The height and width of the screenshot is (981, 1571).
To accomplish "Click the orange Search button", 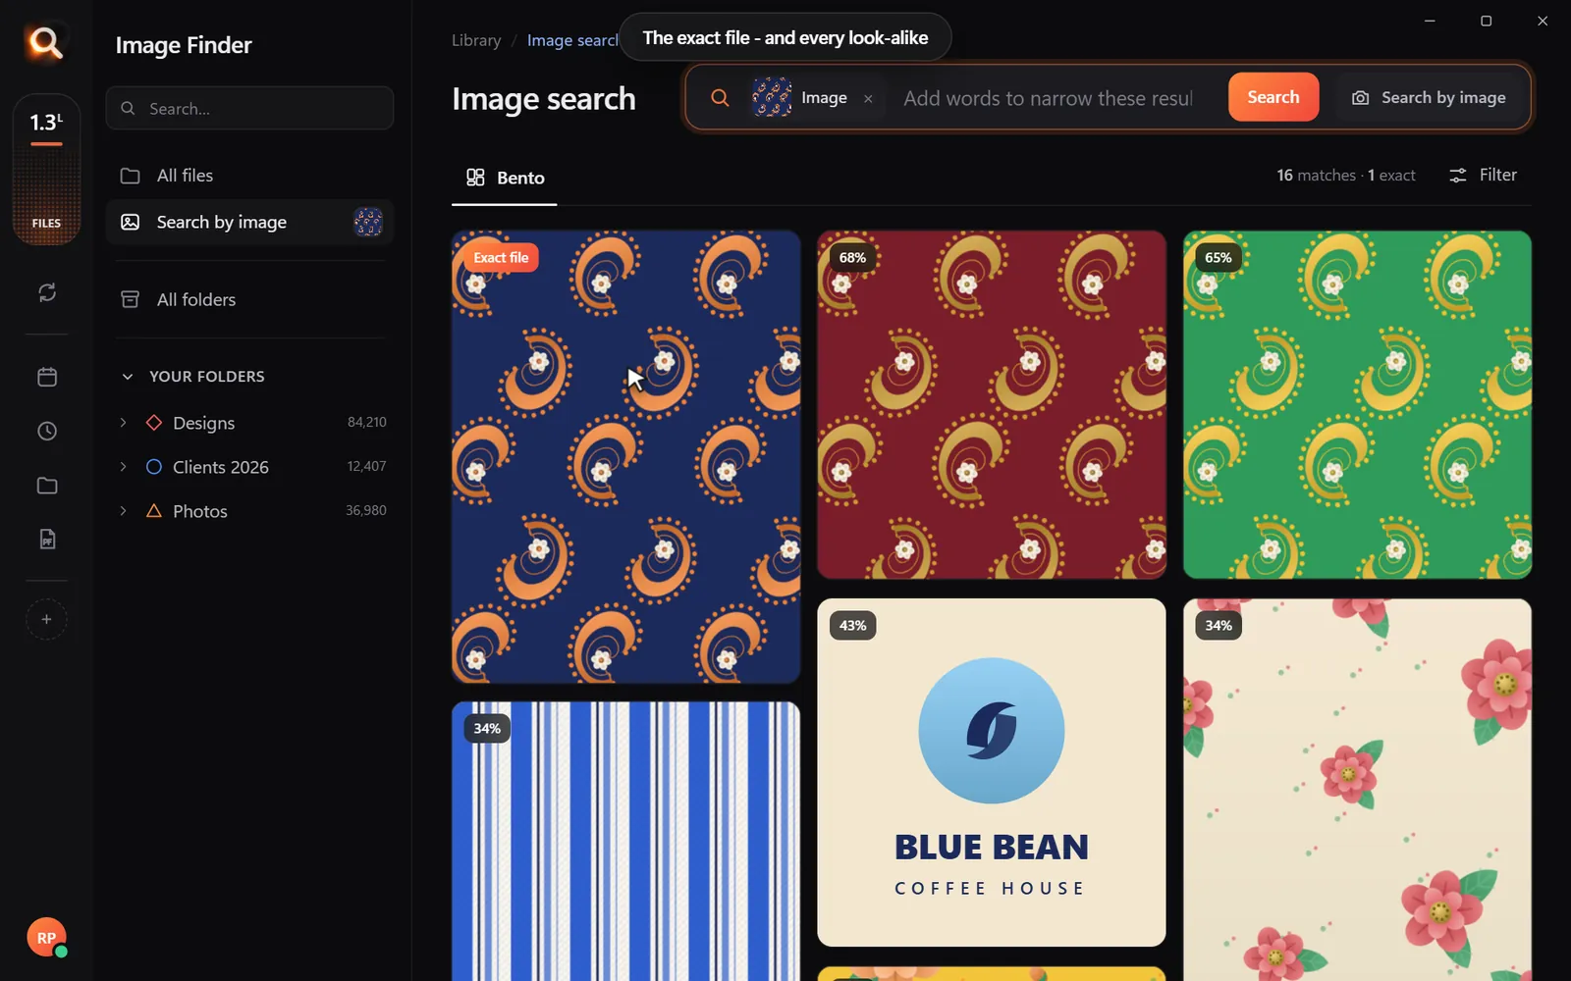I will click(1273, 97).
